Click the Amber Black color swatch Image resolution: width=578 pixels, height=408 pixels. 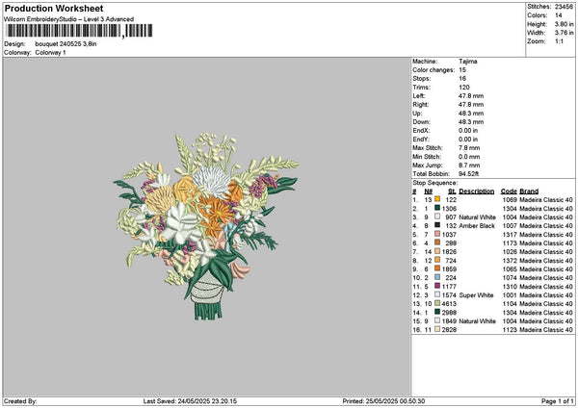[437, 226]
